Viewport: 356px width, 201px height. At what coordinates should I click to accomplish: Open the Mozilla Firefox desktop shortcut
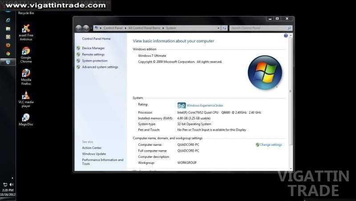26,77
